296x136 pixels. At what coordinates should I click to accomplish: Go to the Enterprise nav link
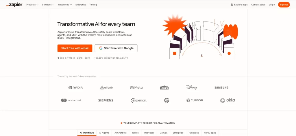click(81, 5)
